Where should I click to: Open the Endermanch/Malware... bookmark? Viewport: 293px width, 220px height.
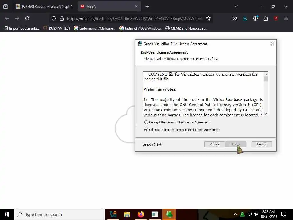pyautogui.click(x=94, y=28)
